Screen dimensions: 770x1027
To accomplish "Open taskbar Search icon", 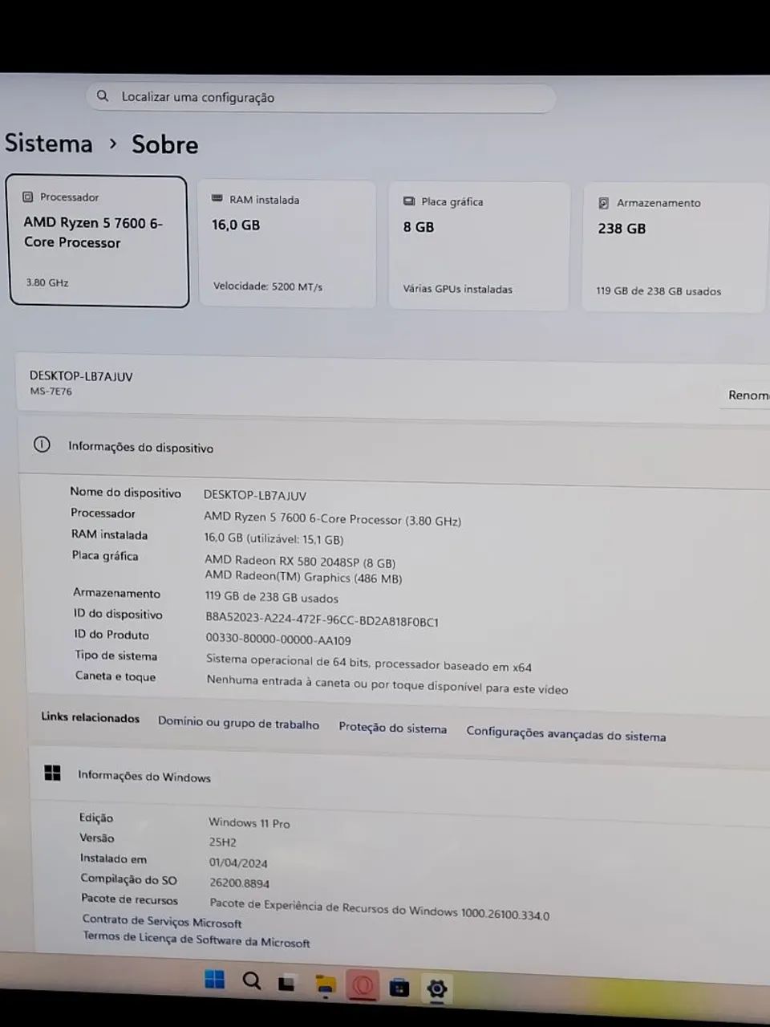I will (252, 980).
